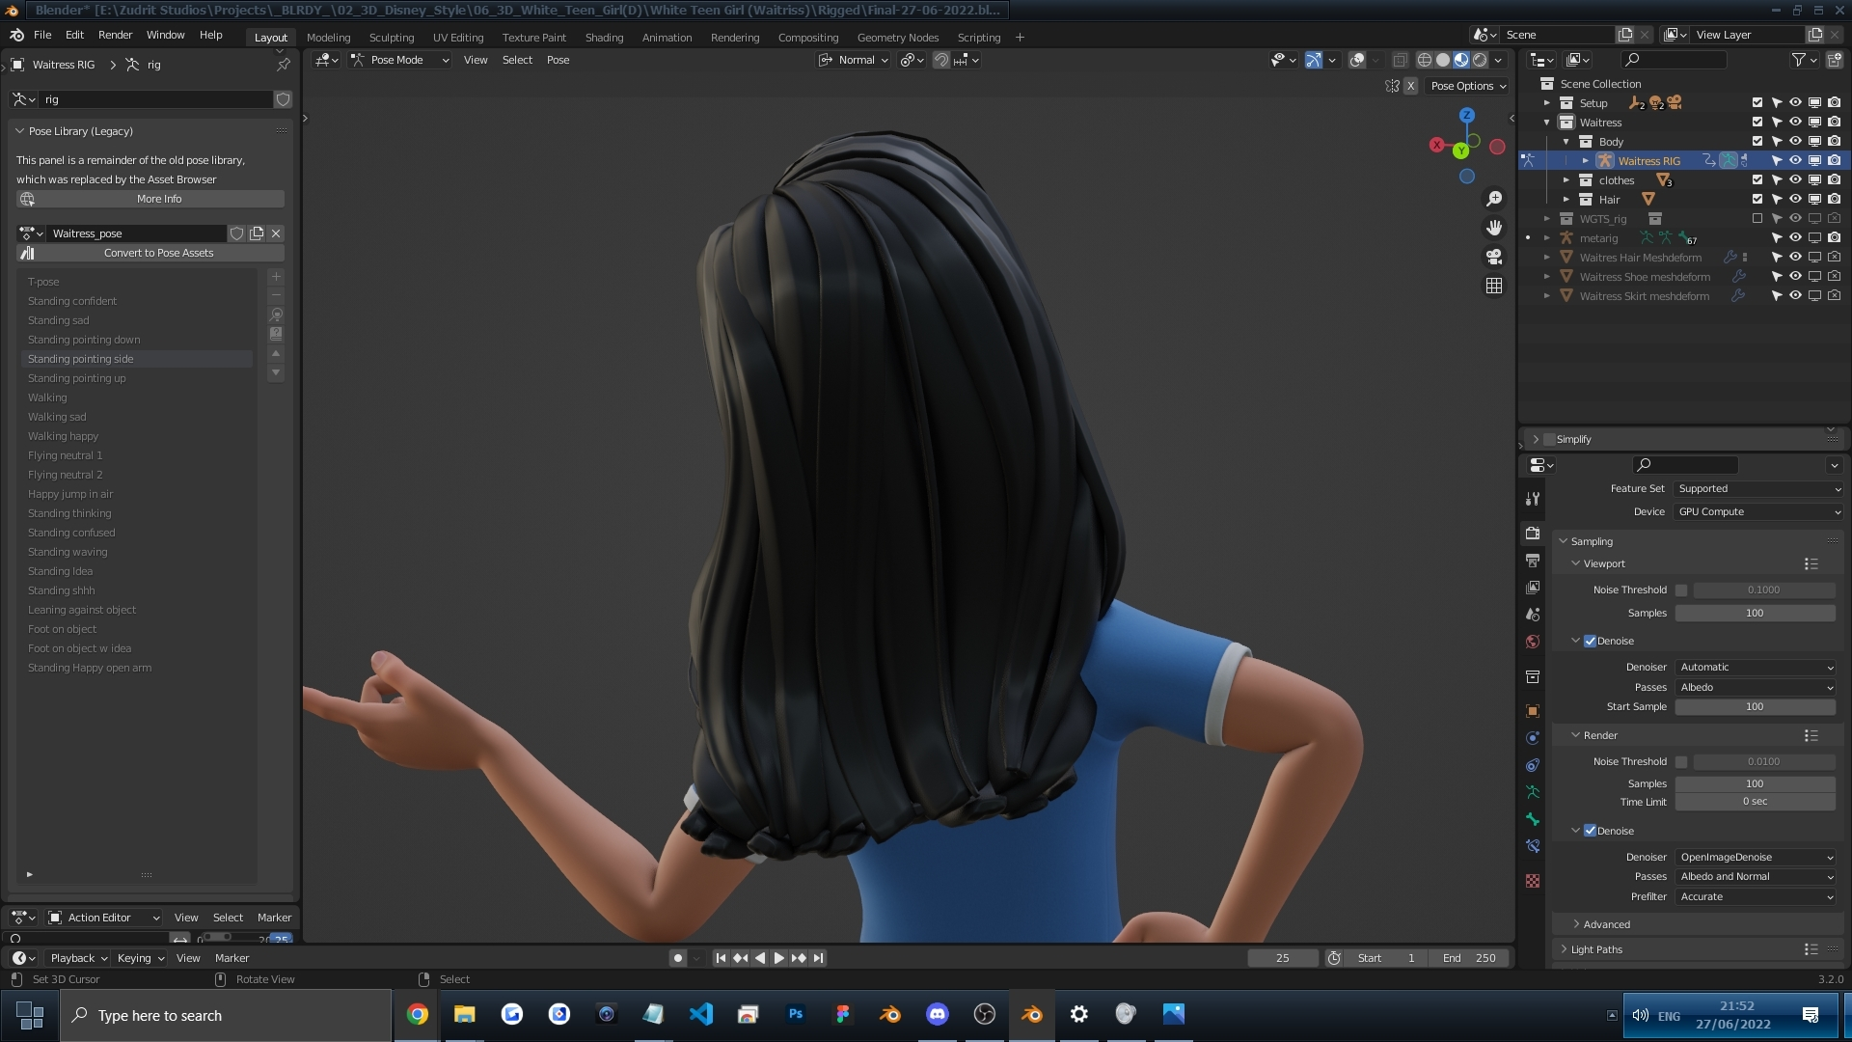This screenshot has height=1042, width=1852.
Task: Click the More Info button
Action: pyautogui.click(x=158, y=199)
